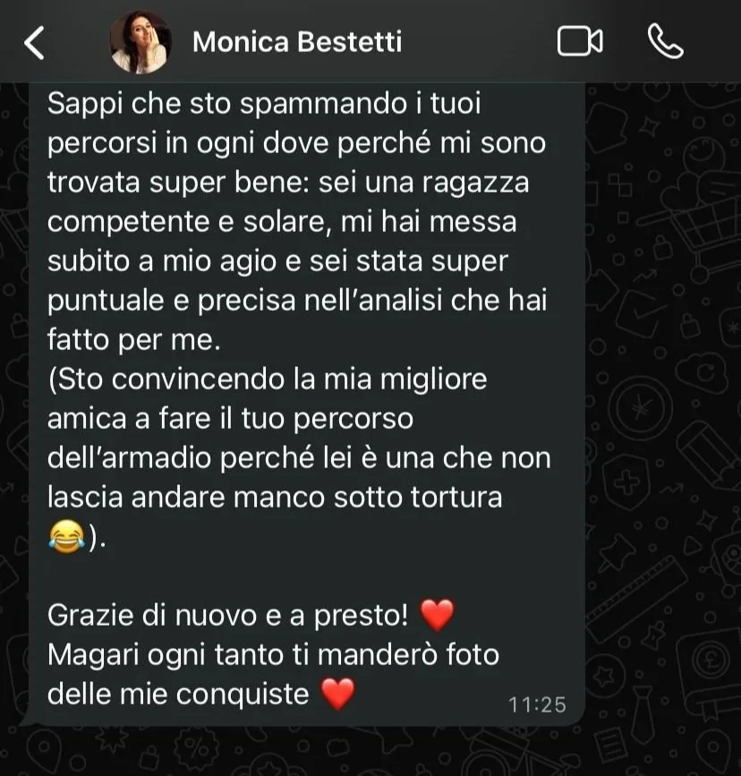Open Monica Bestetti's profile picture

[x=141, y=41]
